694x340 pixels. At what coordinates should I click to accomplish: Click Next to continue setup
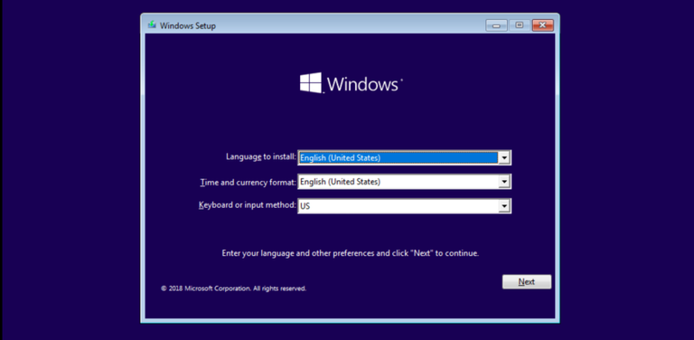[527, 281]
